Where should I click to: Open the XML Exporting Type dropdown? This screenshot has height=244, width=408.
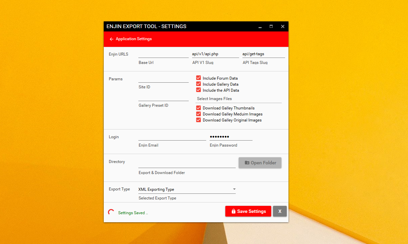[187, 189]
